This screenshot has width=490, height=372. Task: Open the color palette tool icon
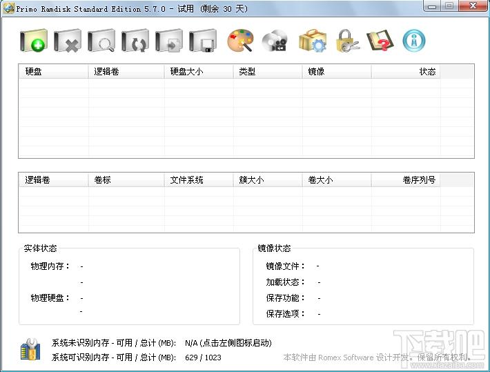tap(240, 41)
